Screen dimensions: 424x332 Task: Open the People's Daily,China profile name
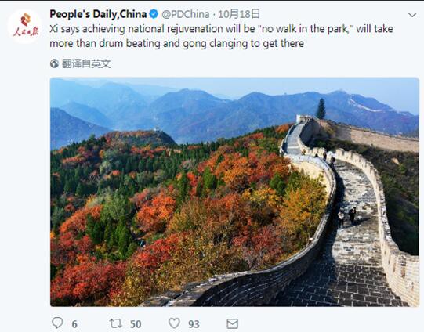click(x=98, y=14)
